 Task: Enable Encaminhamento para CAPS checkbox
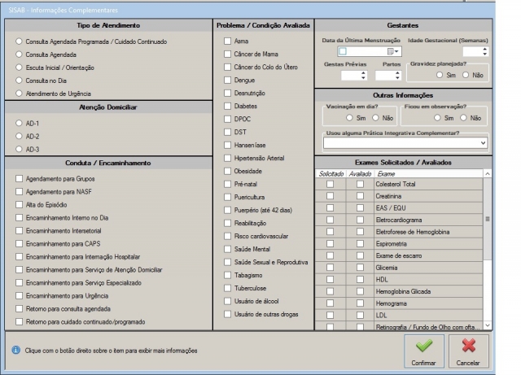coord(18,242)
